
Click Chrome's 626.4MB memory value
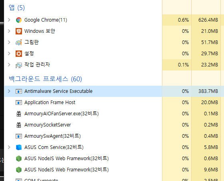tap(208, 20)
